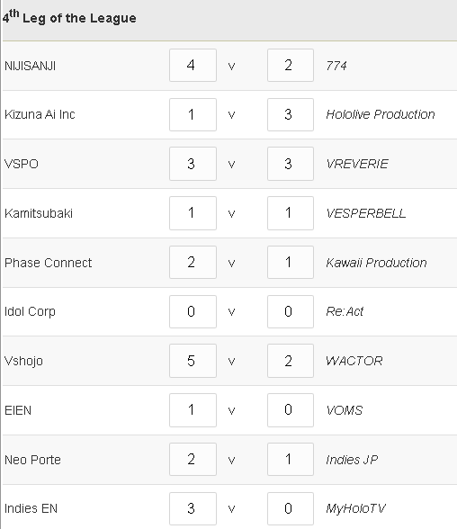
Task: Click Kamitsubaki score field
Action: tap(193, 213)
